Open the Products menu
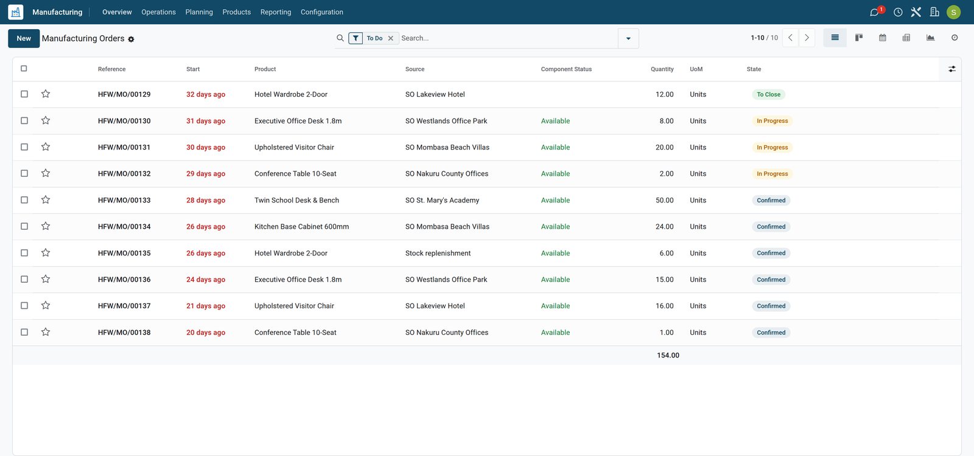 coord(237,12)
